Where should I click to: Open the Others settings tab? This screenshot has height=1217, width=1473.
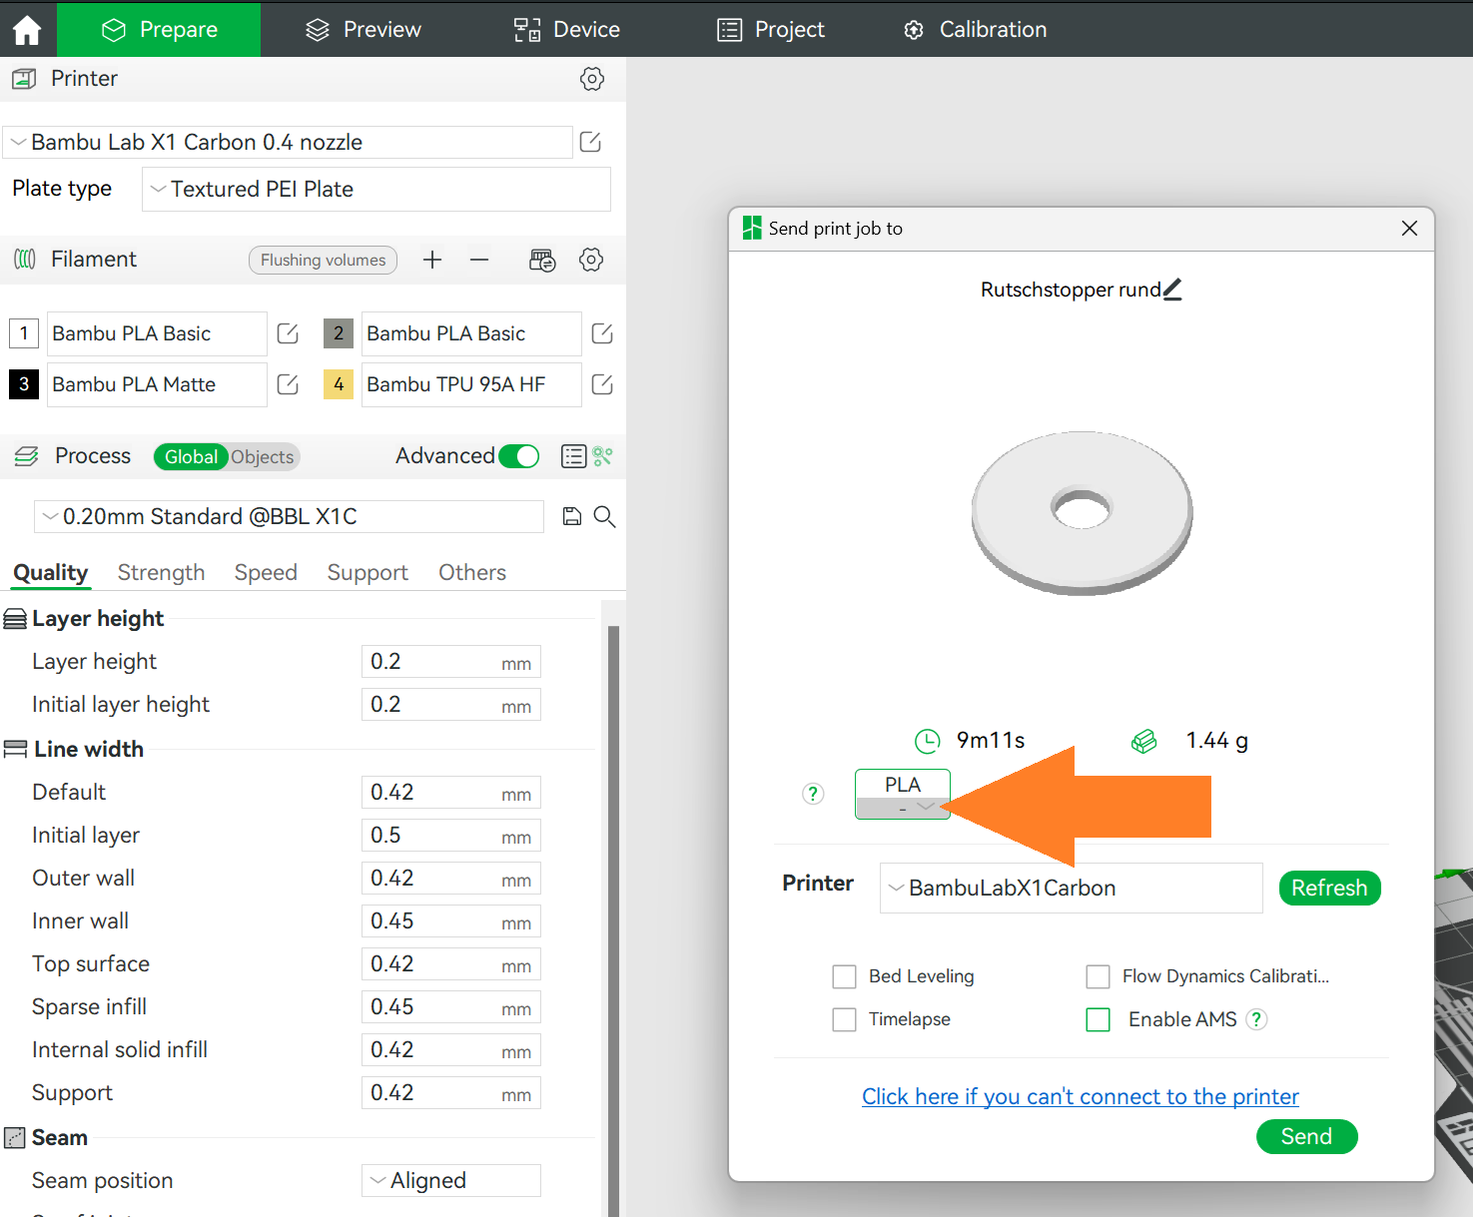pos(472,572)
